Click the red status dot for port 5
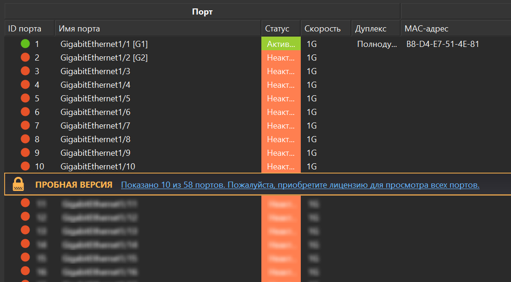 click(x=25, y=99)
